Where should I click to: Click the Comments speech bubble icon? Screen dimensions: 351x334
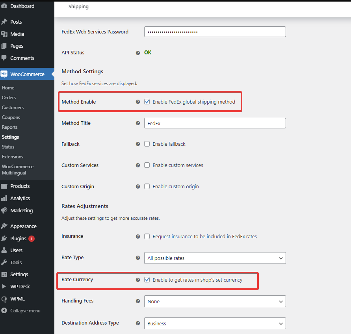pos(4,58)
